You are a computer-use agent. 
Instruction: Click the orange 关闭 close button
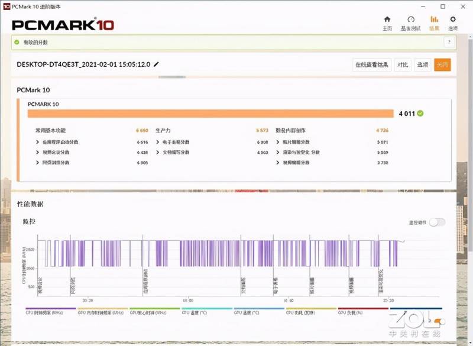(x=442, y=65)
